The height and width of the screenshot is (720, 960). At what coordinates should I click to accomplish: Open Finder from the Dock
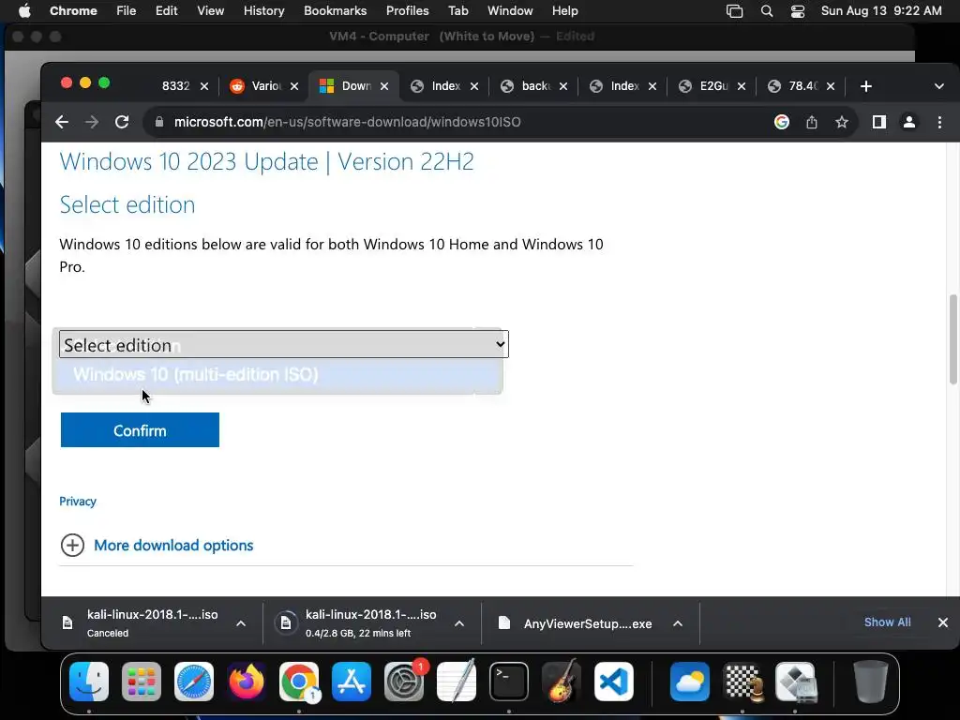click(89, 682)
